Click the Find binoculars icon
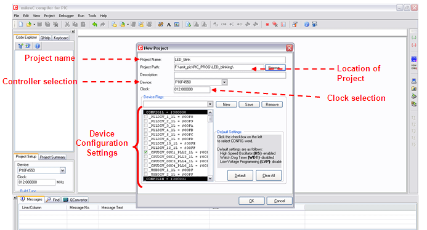427x230 pixels. pyautogui.click(x=161, y=24)
